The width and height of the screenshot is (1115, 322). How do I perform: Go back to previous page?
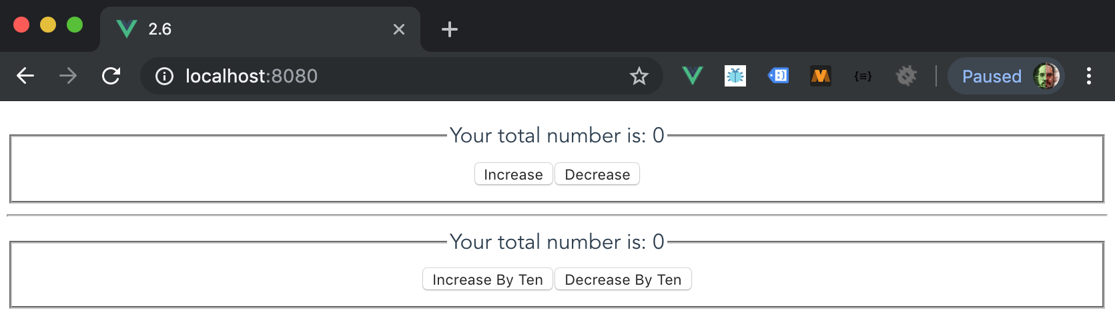point(25,76)
